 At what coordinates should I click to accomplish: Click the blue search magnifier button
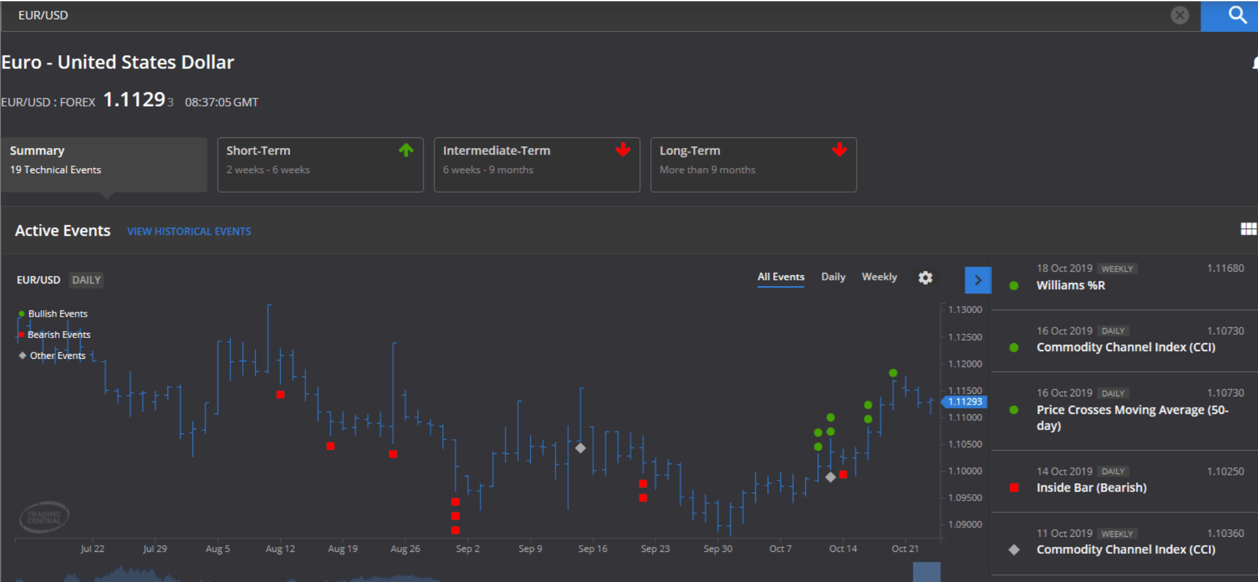point(1229,16)
